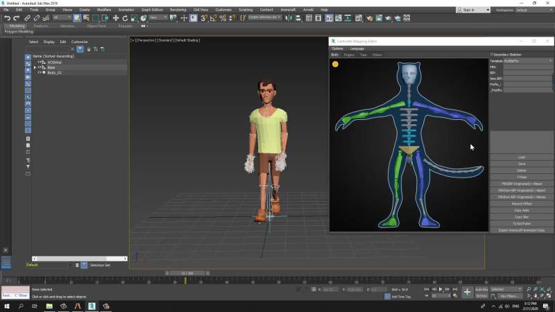Click the orange circle in the mapping editor
Screen dimensions: 555x312
(x=335, y=64)
